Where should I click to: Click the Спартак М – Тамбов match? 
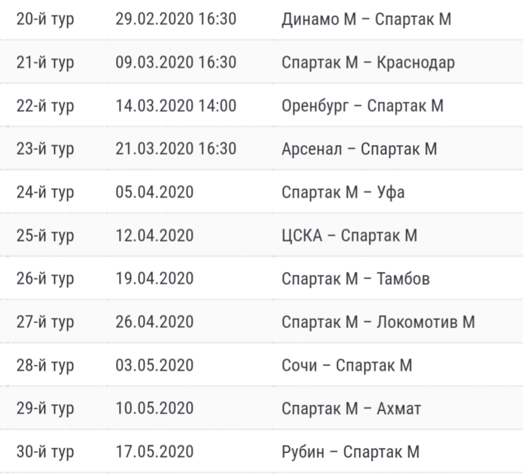(355, 279)
